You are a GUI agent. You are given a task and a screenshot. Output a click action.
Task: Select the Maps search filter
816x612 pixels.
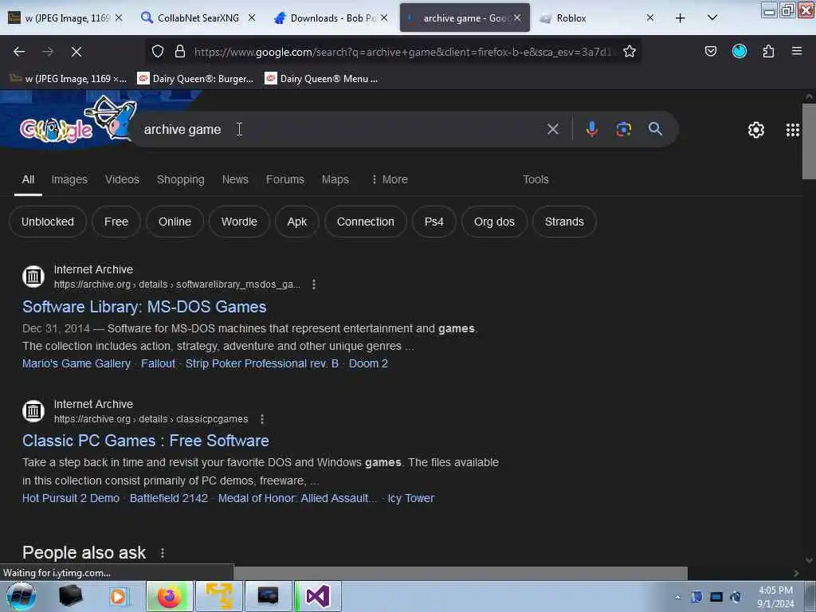point(335,179)
